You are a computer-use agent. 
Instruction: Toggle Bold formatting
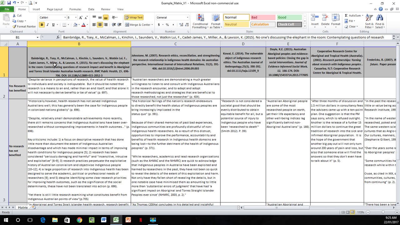point(42,25)
